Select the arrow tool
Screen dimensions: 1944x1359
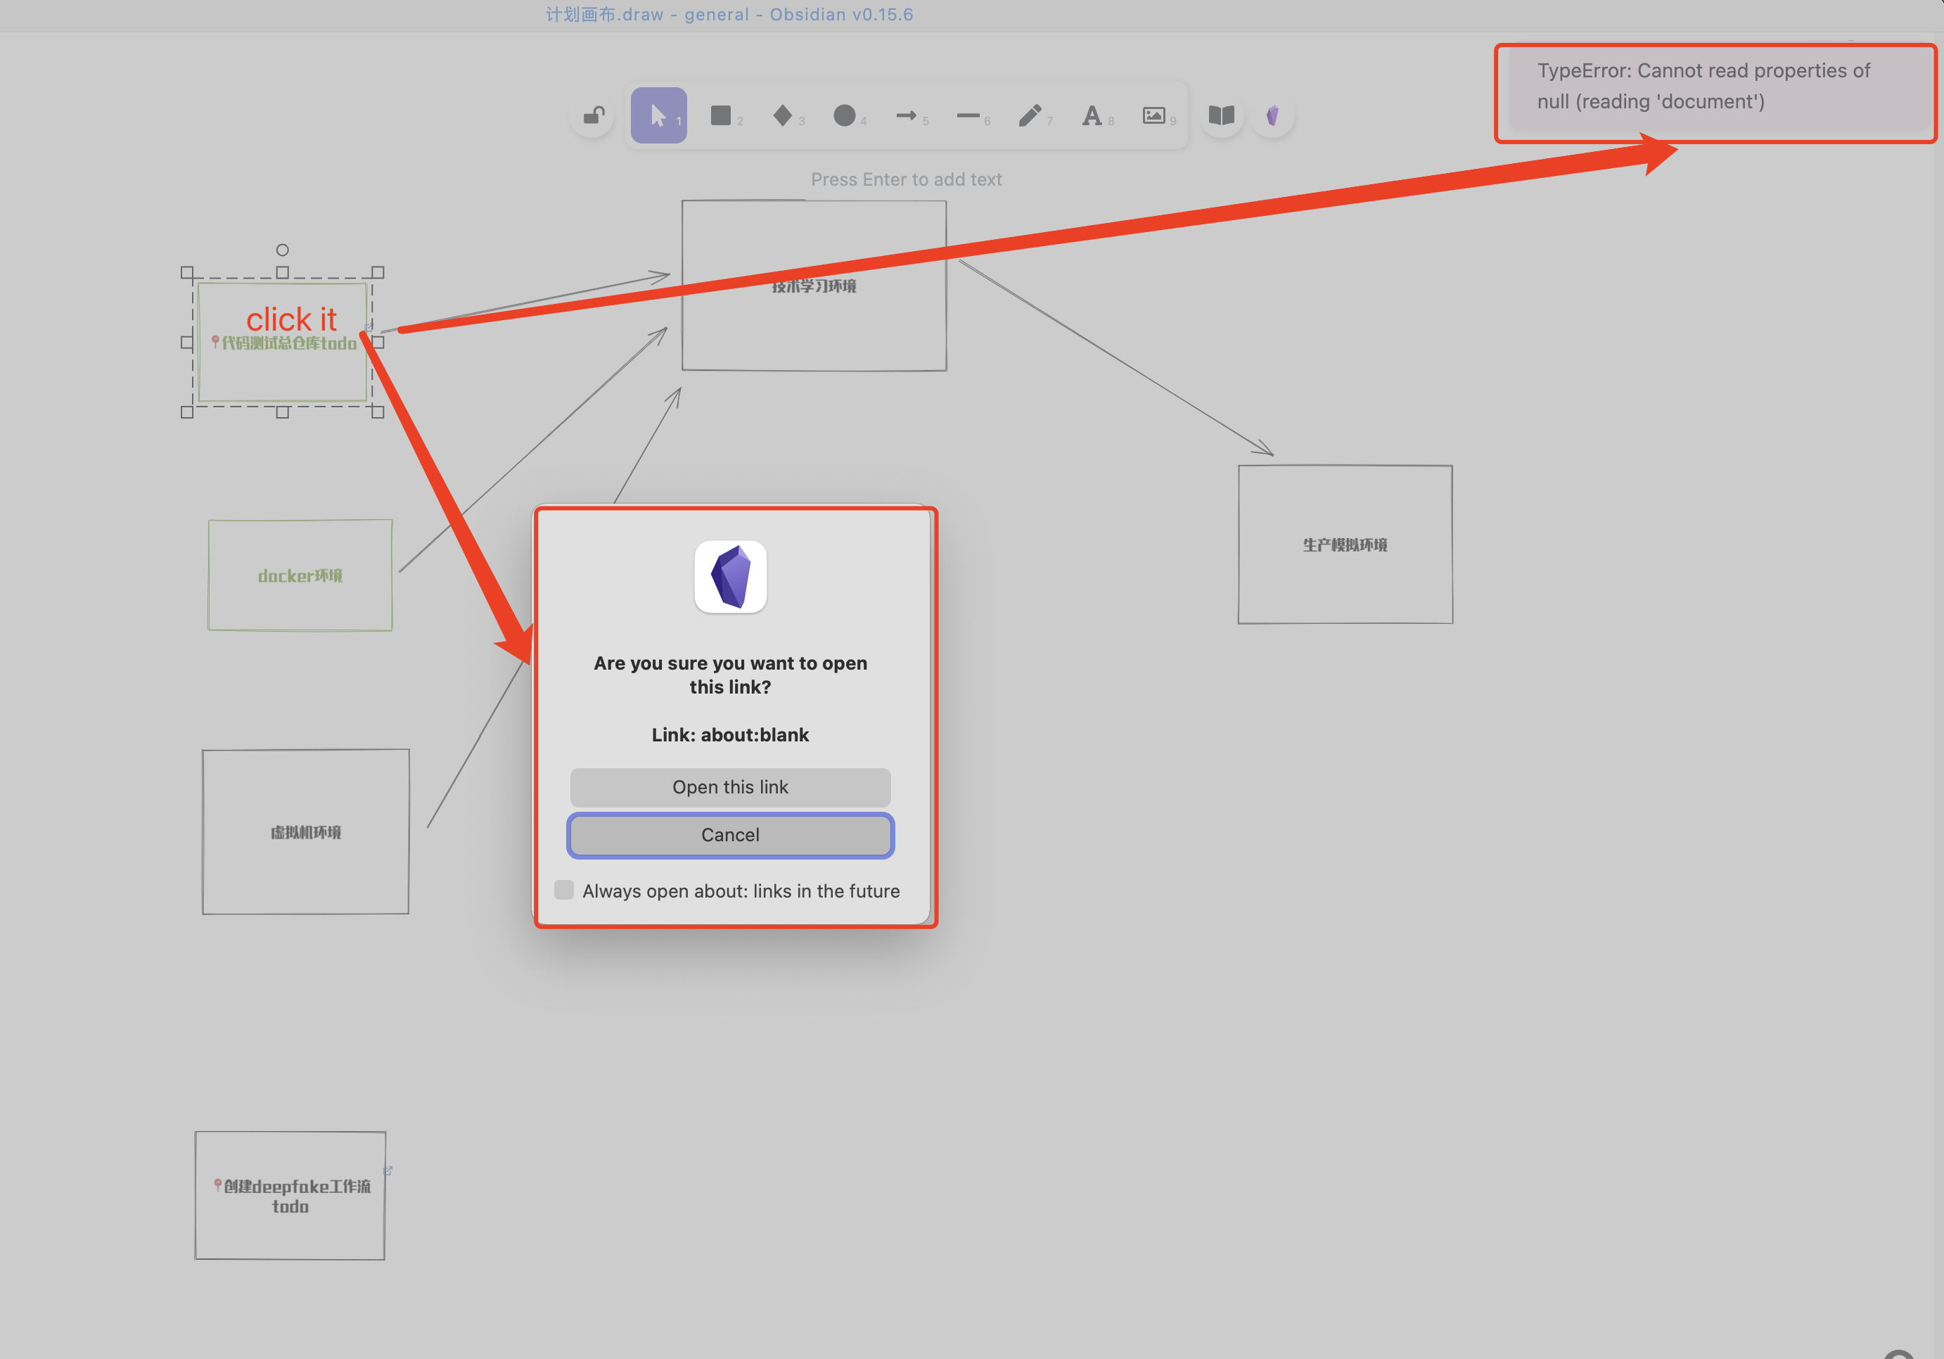(x=906, y=115)
